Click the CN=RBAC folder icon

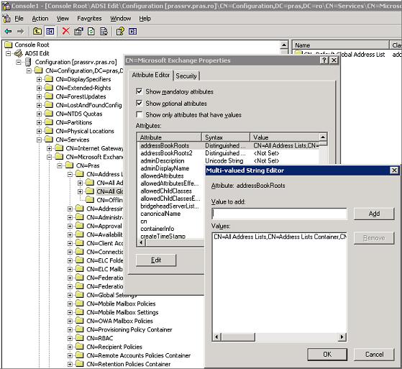(x=80, y=338)
